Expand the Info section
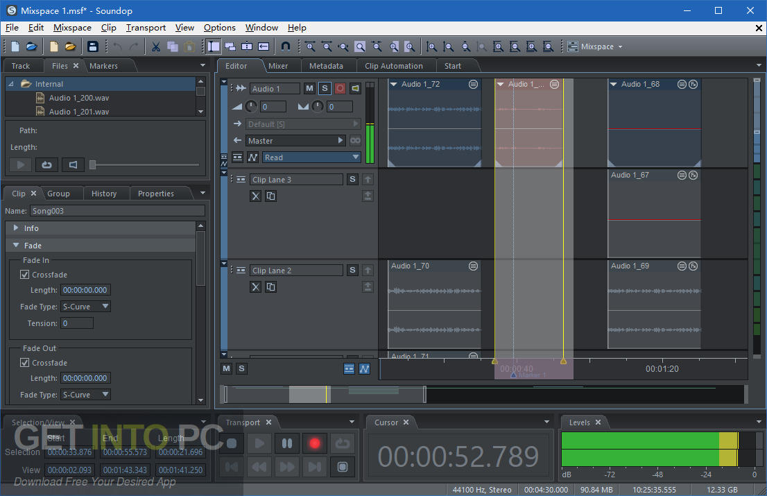Viewport: 767px width, 496px height. 16,228
